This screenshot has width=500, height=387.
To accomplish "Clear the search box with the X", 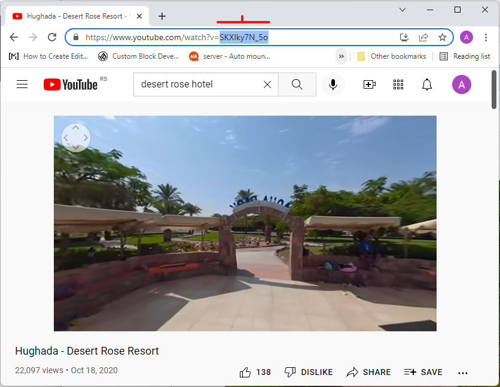I will (x=267, y=84).
